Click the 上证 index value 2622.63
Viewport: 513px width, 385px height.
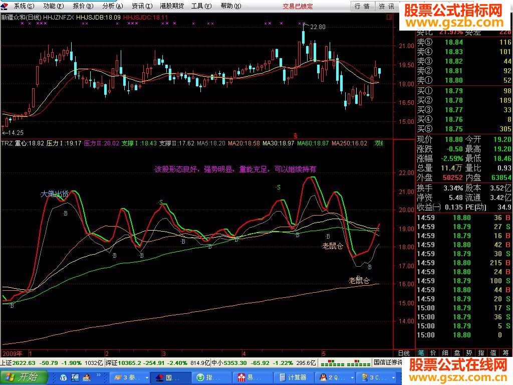[24, 363]
